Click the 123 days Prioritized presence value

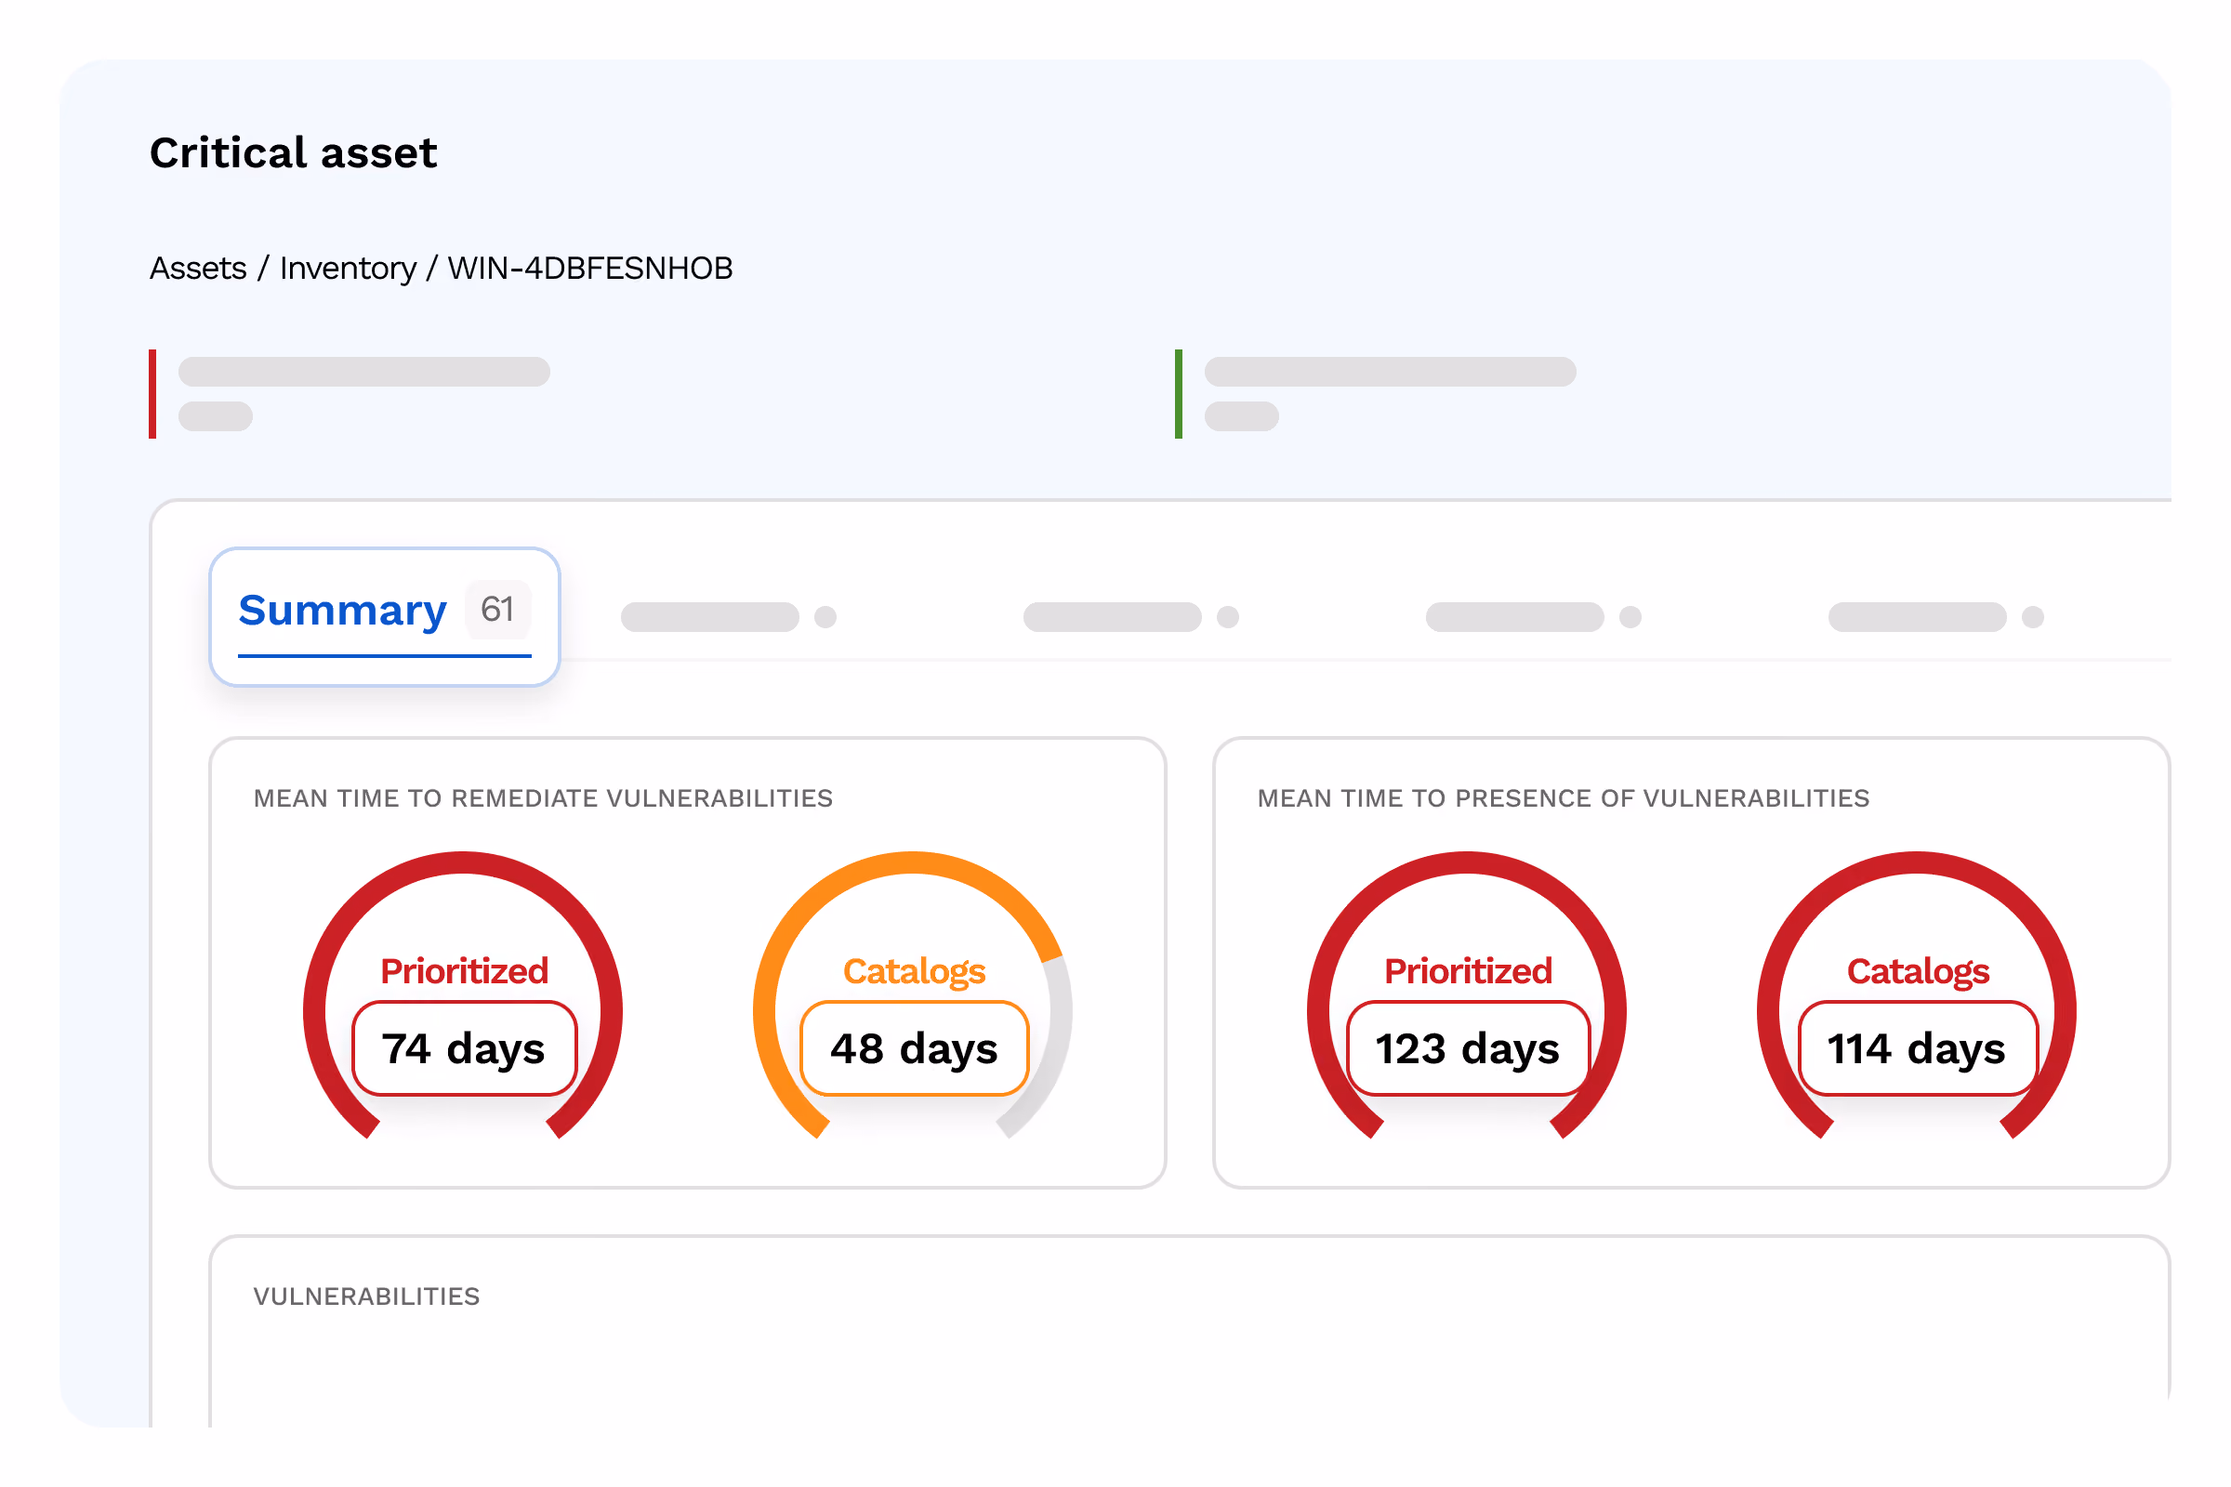coord(1468,1049)
